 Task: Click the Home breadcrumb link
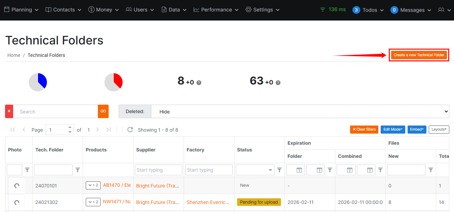tap(14, 55)
